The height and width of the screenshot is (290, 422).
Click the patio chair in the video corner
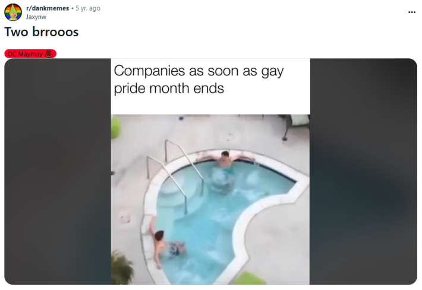tap(295, 127)
